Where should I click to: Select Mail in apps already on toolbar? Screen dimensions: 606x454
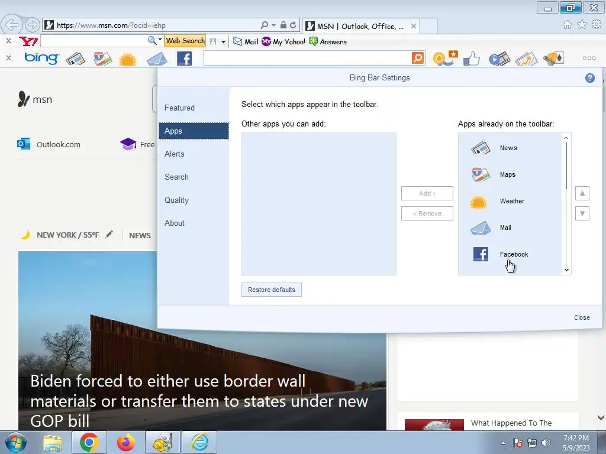coord(510,228)
